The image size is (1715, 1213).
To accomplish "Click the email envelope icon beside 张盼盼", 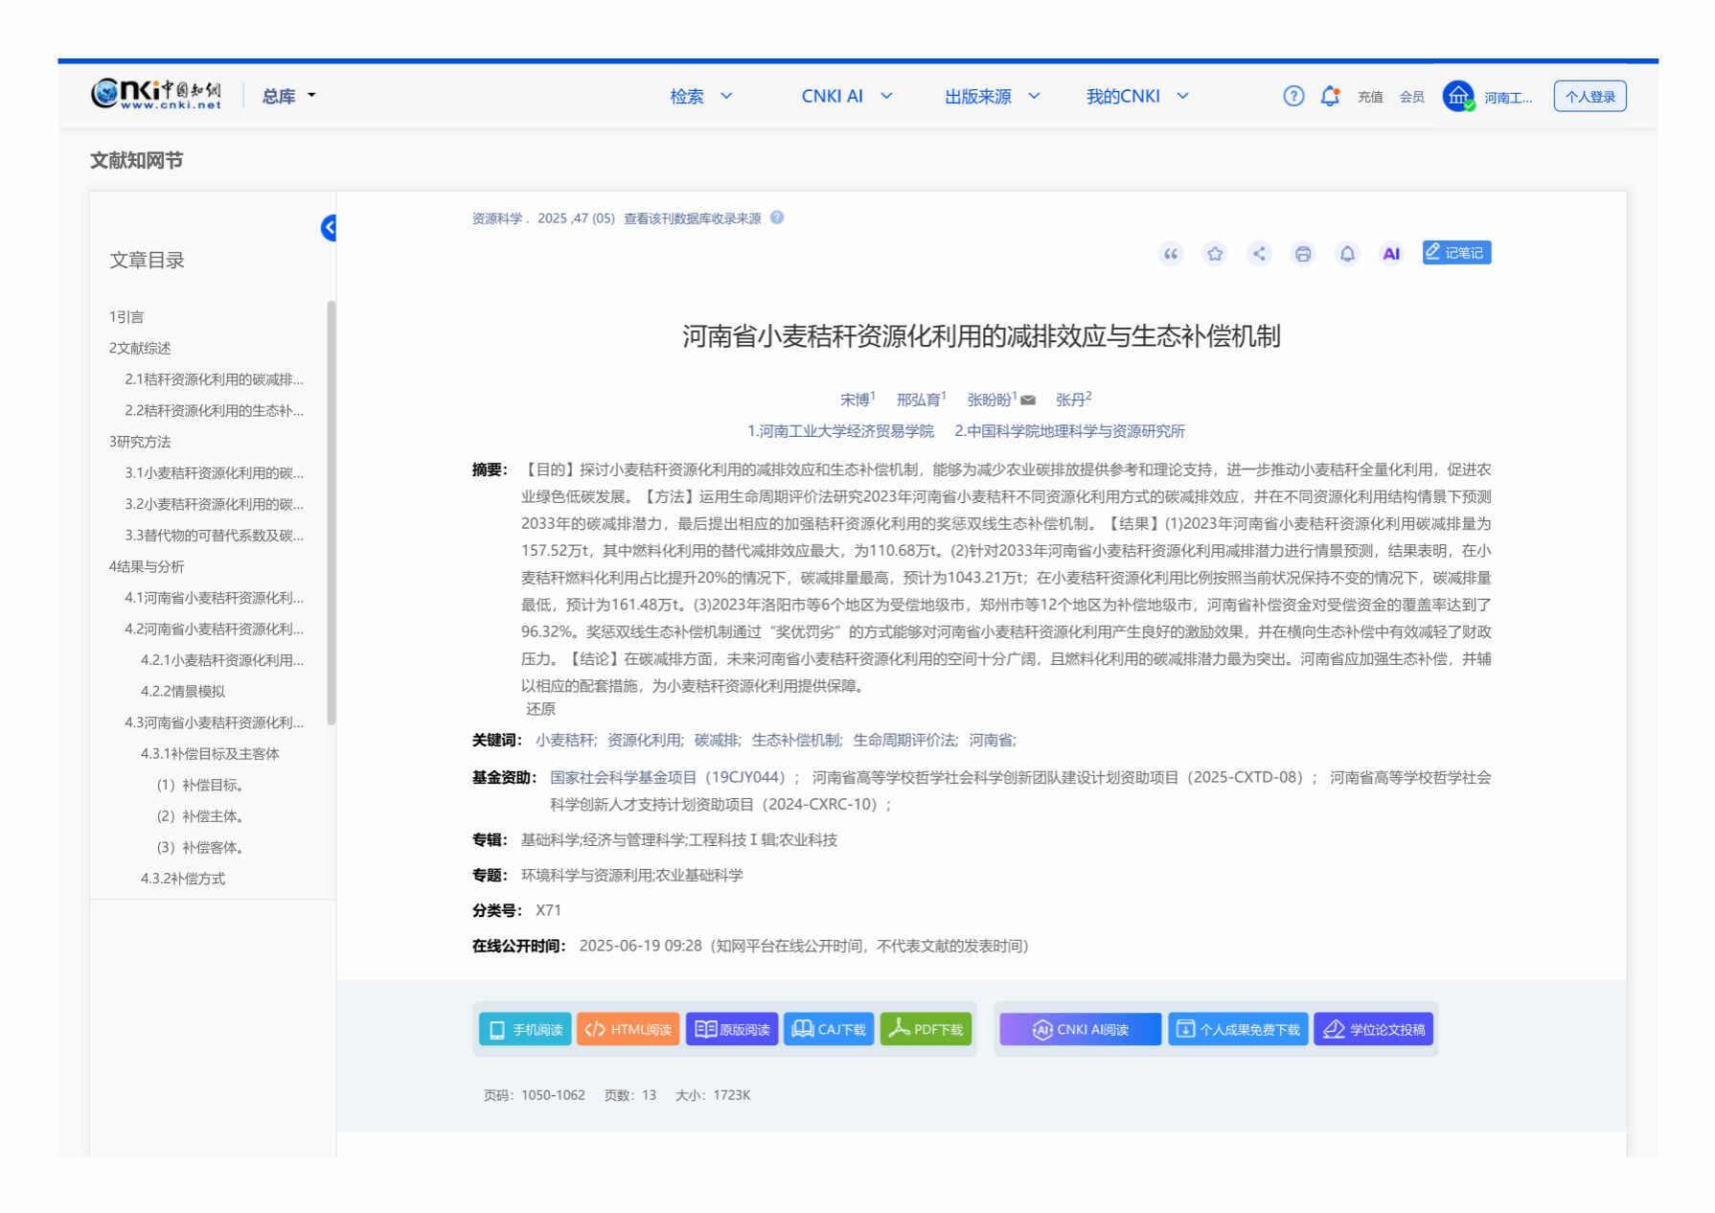I will point(1028,401).
